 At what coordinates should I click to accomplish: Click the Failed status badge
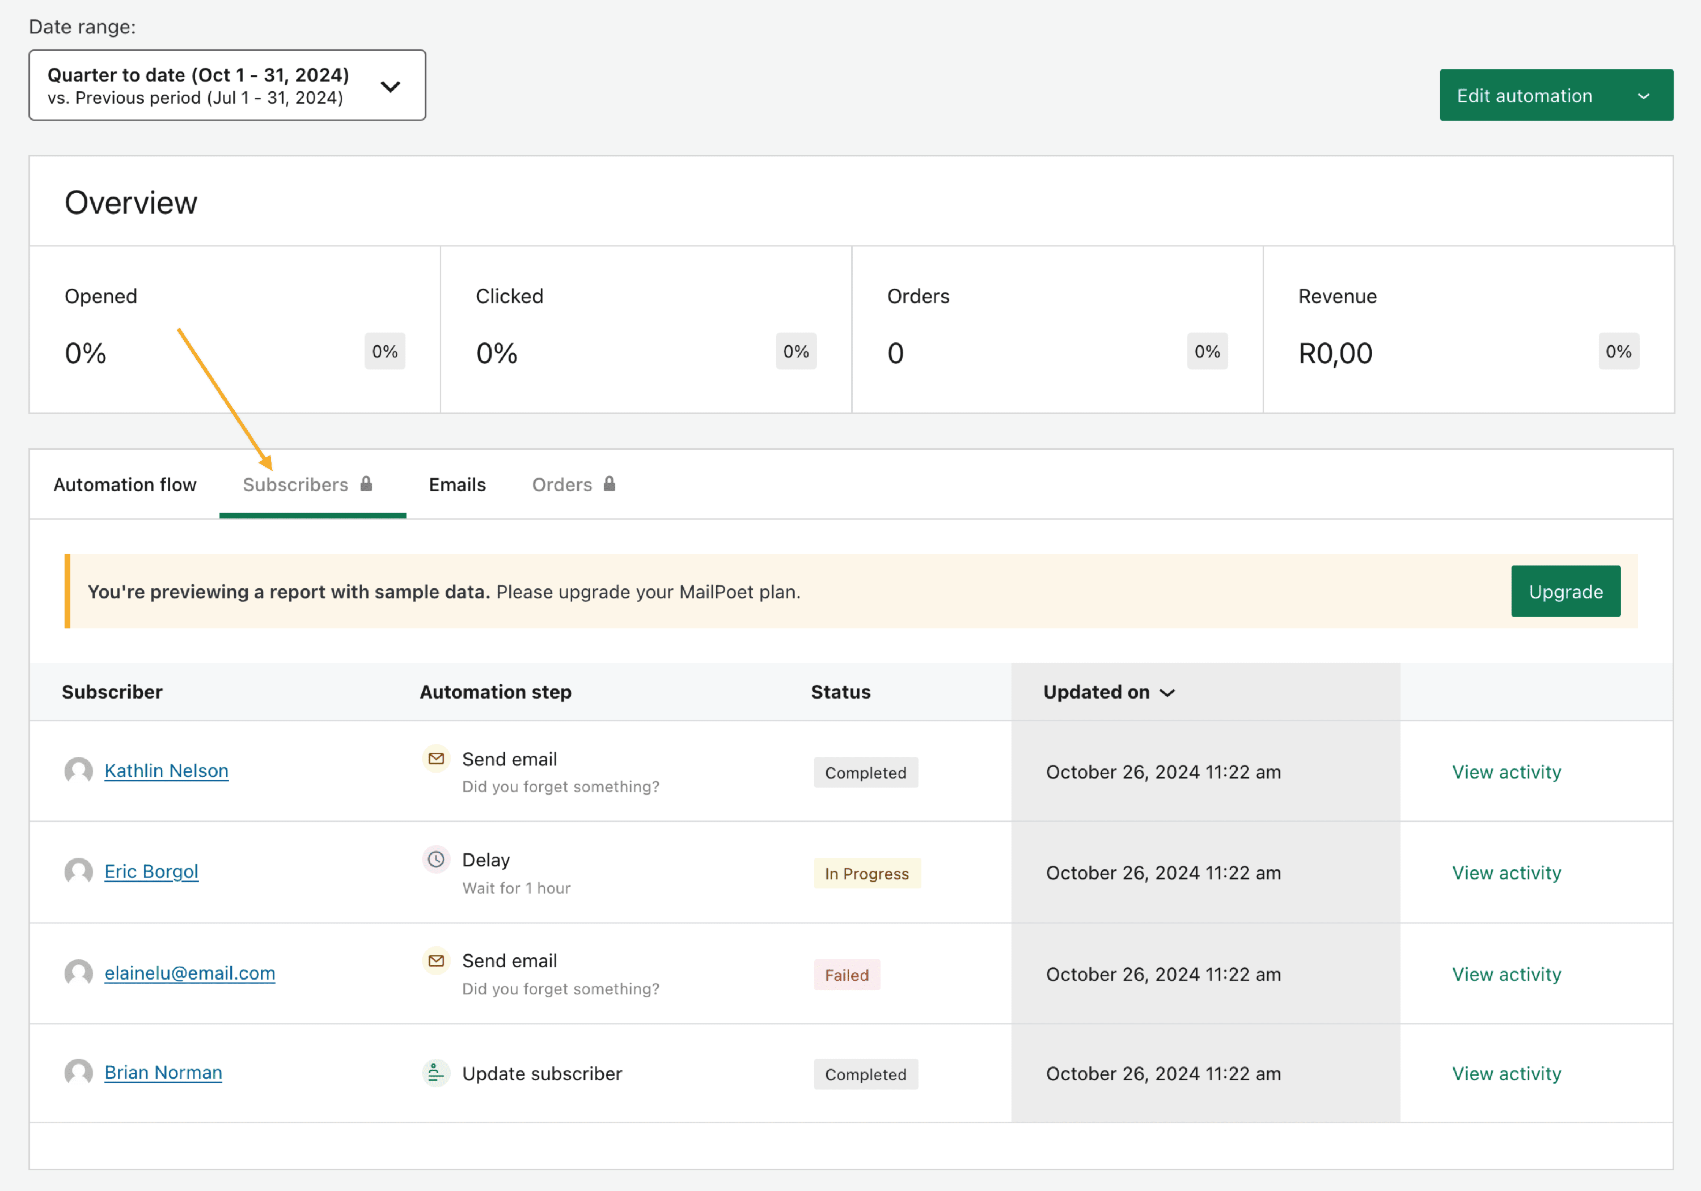(847, 975)
